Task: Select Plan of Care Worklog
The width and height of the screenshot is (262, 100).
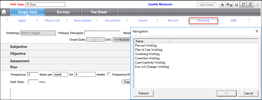Action: [x=148, y=50]
